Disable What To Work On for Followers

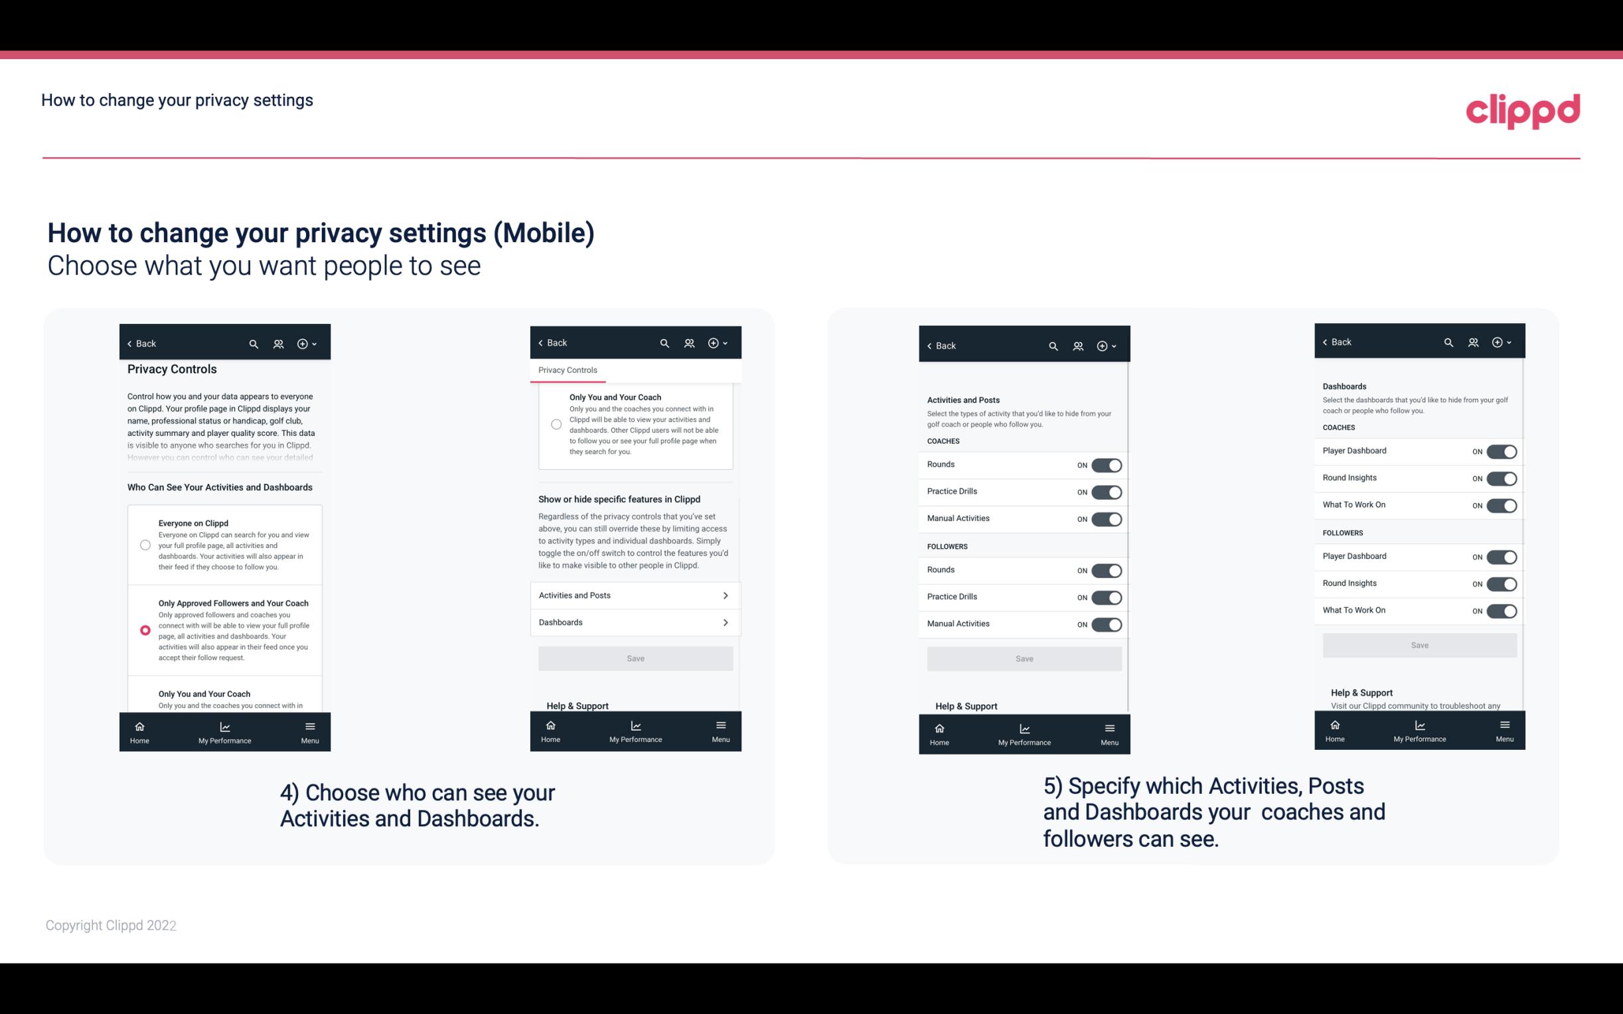pyautogui.click(x=1502, y=609)
